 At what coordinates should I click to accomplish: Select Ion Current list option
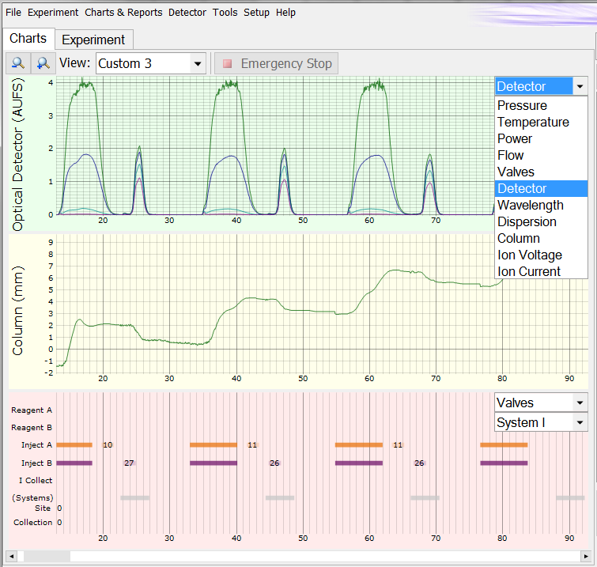tap(529, 271)
